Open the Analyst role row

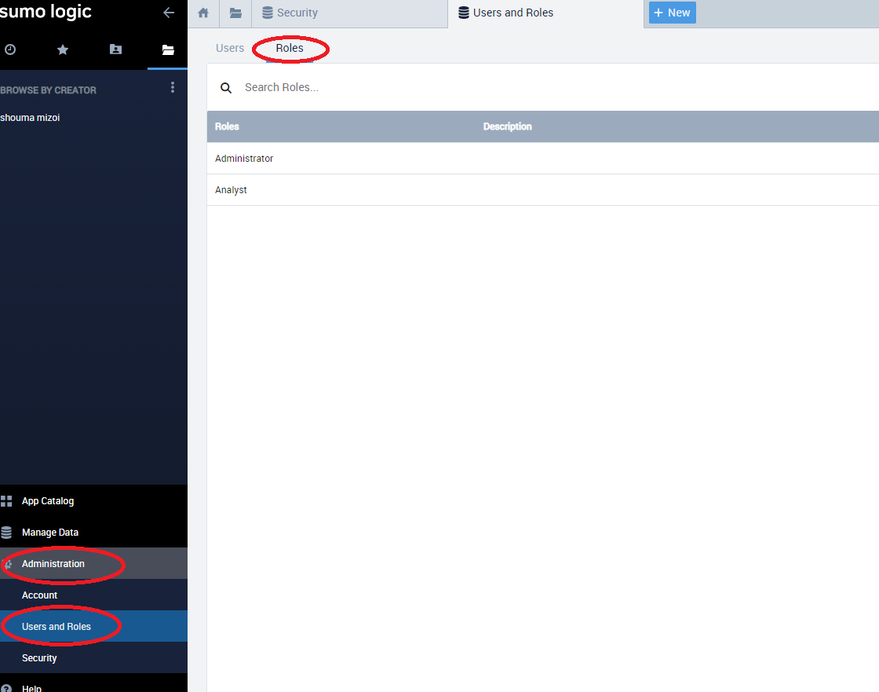coord(542,190)
